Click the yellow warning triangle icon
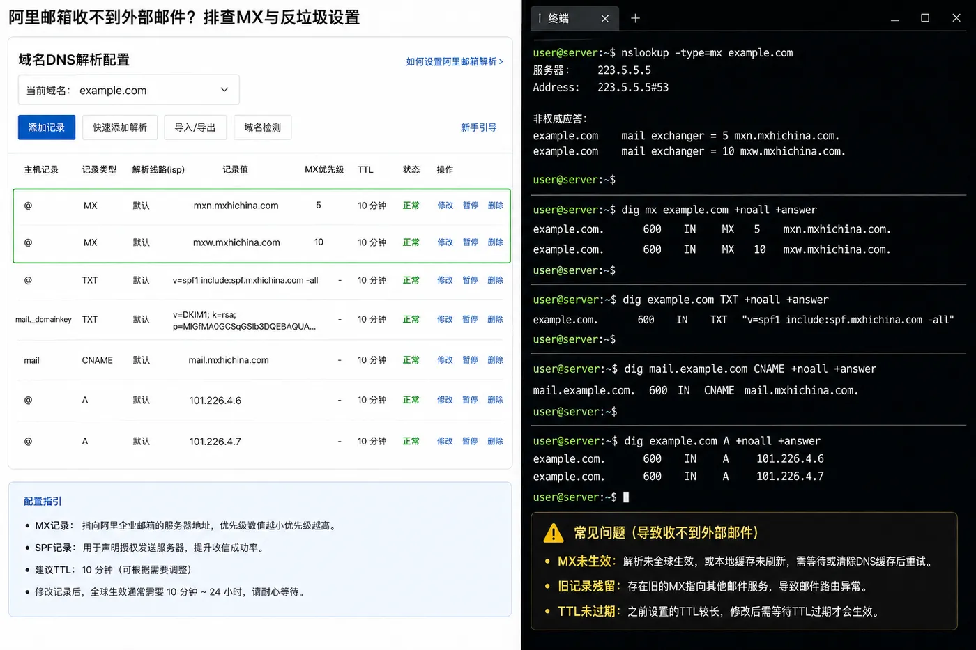976x650 pixels. pyautogui.click(x=554, y=533)
